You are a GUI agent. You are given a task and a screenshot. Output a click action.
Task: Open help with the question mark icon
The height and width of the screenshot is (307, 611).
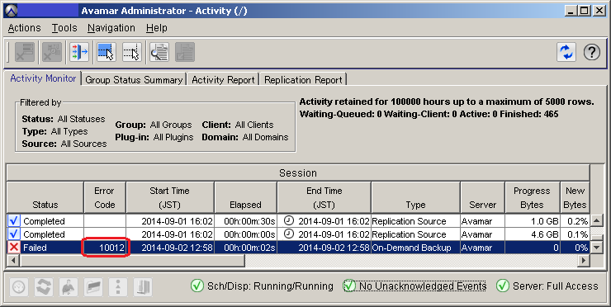591,52
